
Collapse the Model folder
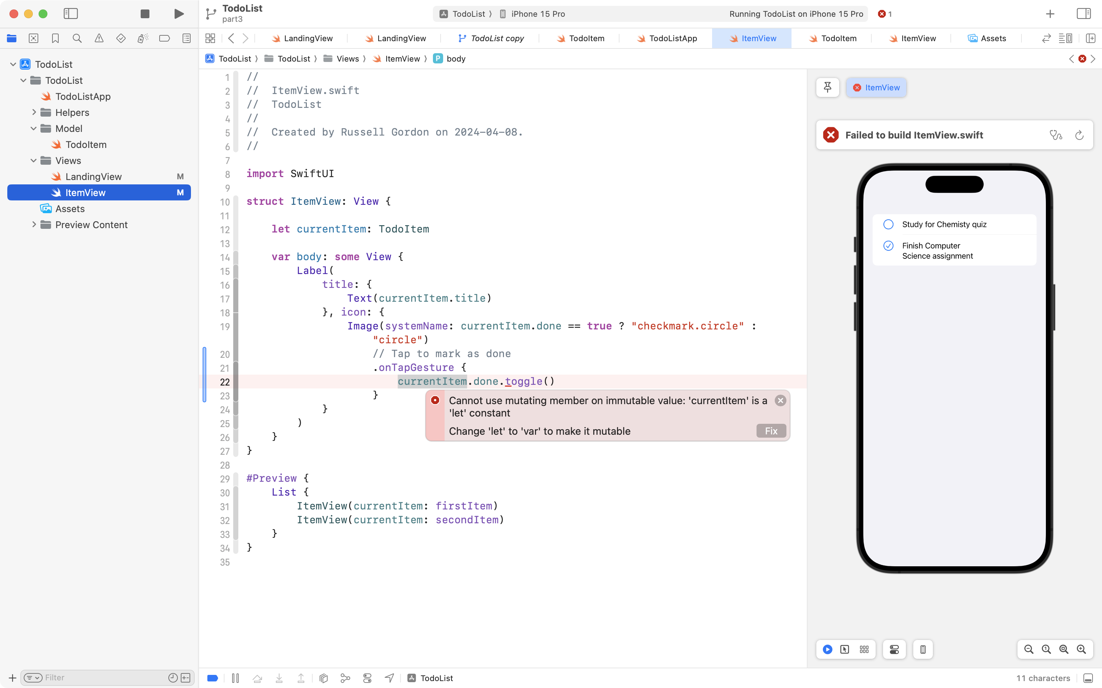tap(34, 128)
